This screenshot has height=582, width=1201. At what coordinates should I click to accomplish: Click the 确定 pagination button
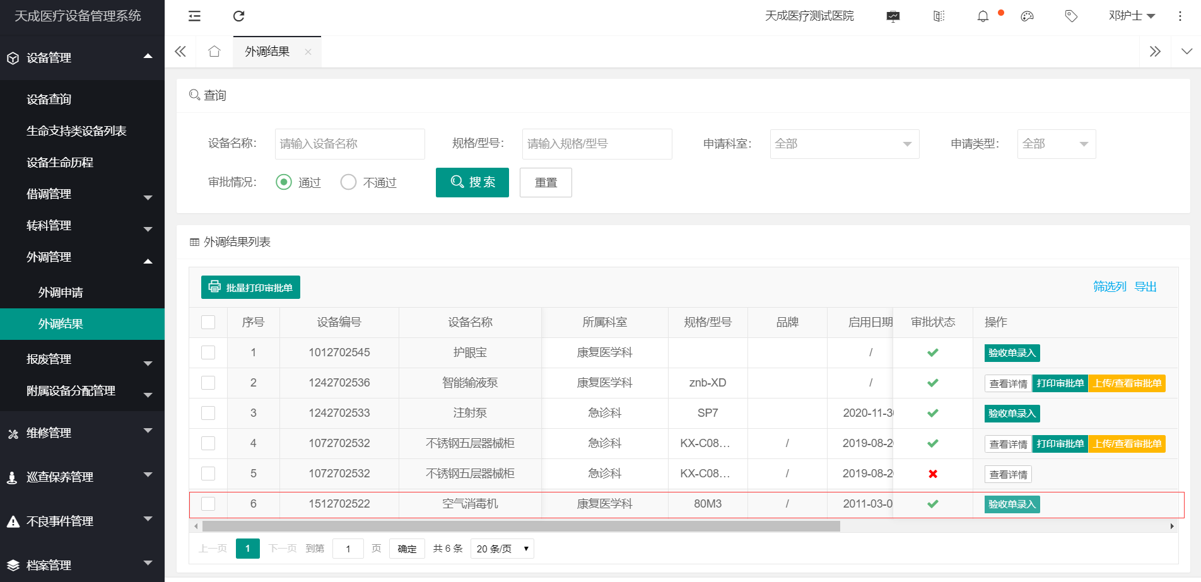[x=407, y=549]
